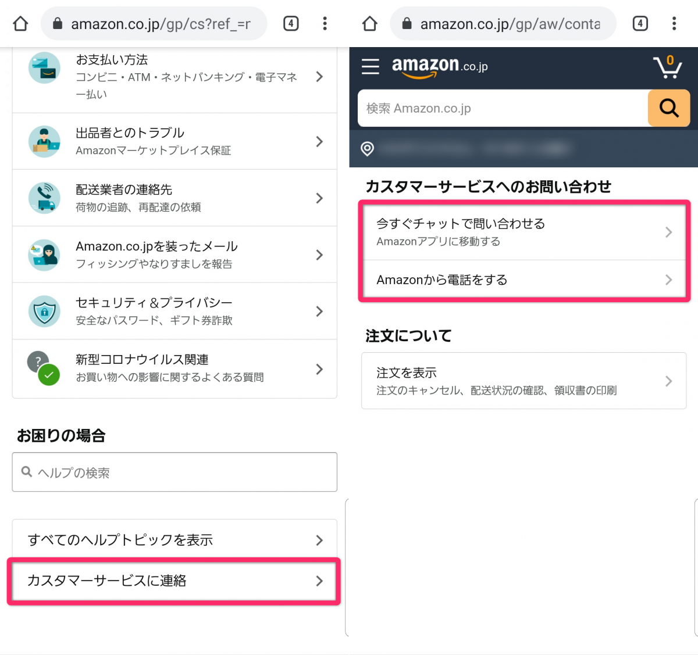The image size is (698, 655).
Task: Open すべてのヘルプトピックを表示 link
Action: [x=174, y=540]
